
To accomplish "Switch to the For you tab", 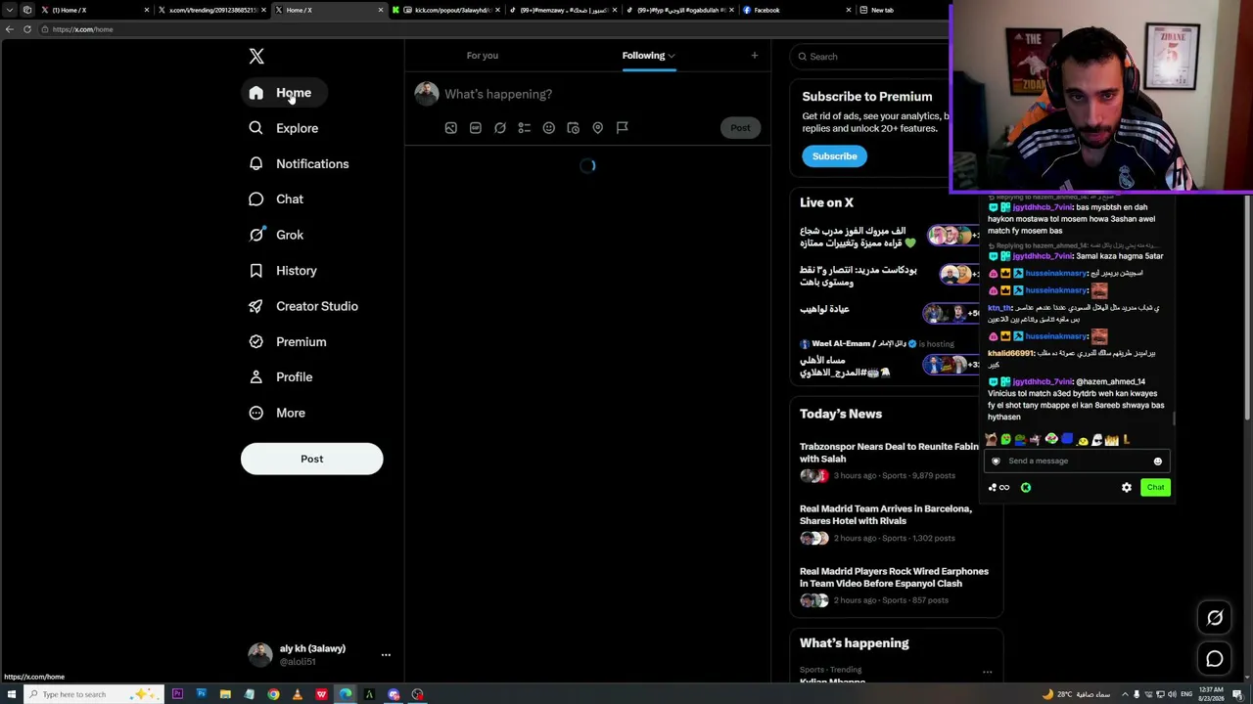I will (x=483, y=56).
